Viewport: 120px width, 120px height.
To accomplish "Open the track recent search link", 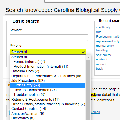I will 100,69.
